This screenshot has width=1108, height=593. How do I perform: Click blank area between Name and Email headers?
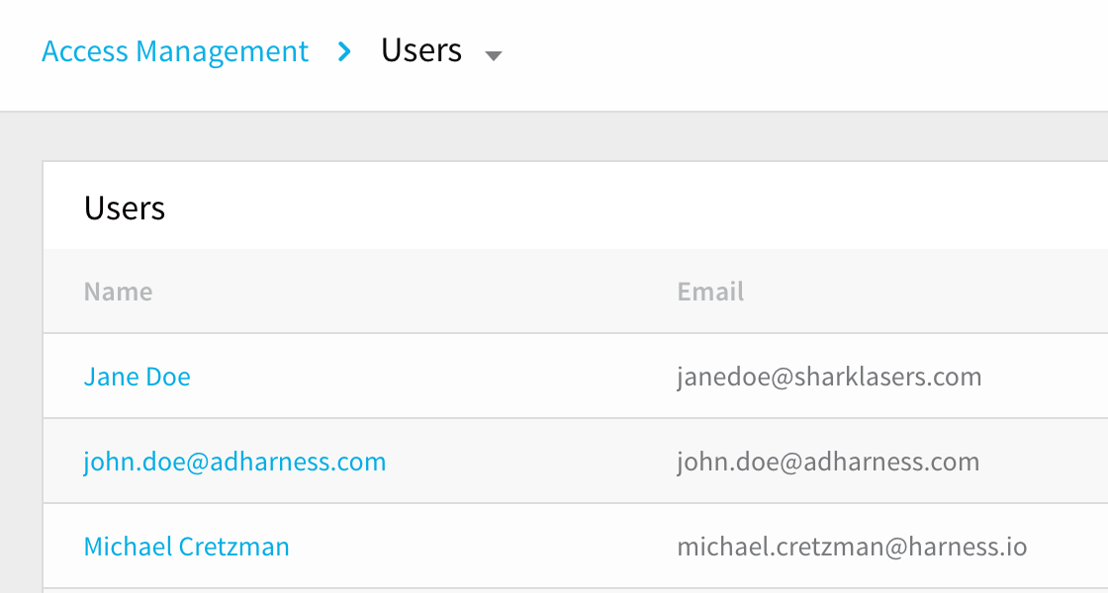click(414, 292)
